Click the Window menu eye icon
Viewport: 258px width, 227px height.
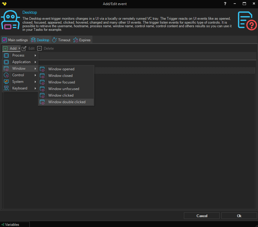pyautogui.click(x=6, y=68)
